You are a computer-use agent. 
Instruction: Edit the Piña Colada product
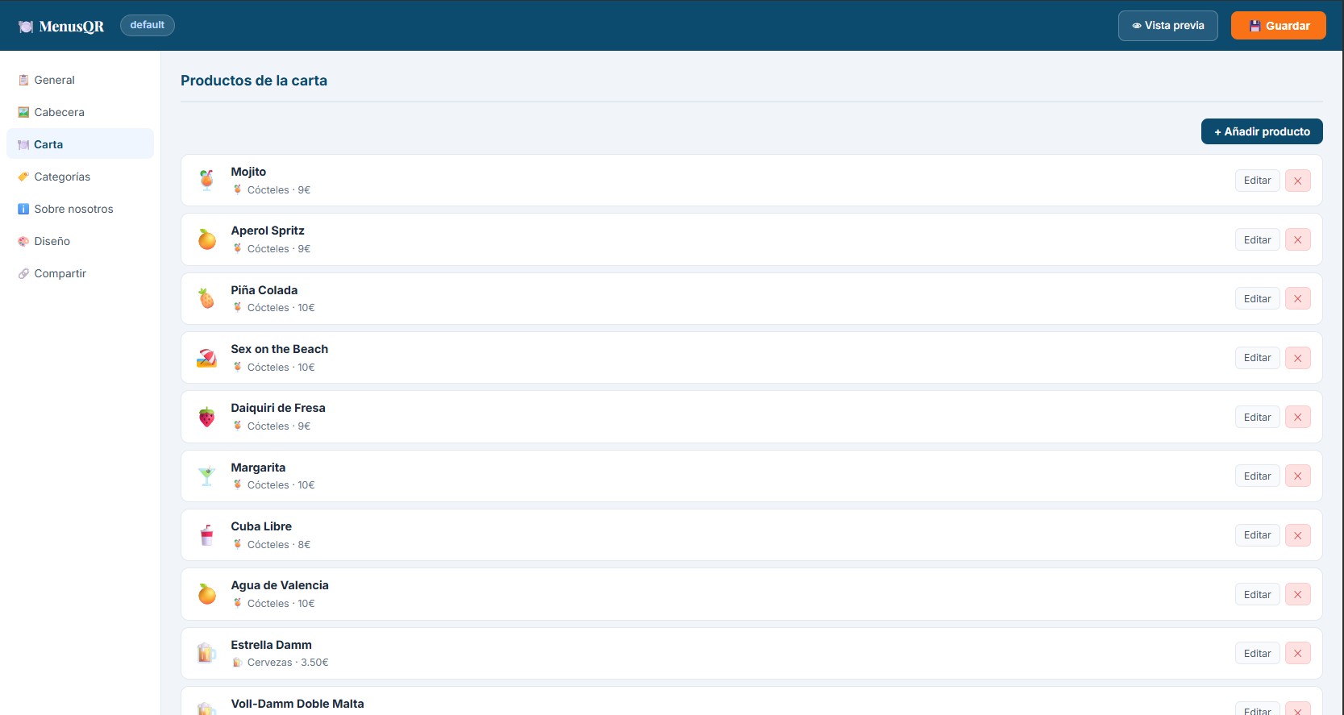tap(1257, 298)
